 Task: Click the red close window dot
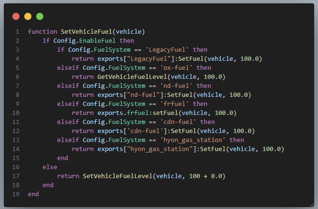point(16,17)
